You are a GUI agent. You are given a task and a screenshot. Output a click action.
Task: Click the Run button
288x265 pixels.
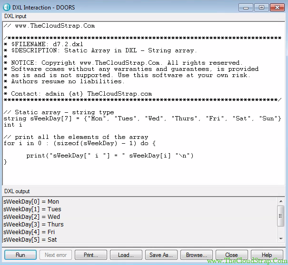20,255
